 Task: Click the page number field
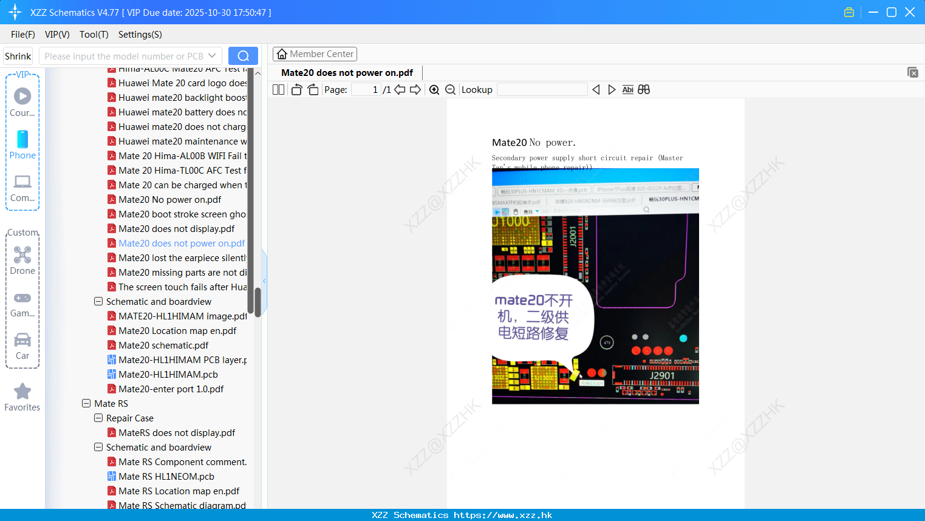(366, 90)
